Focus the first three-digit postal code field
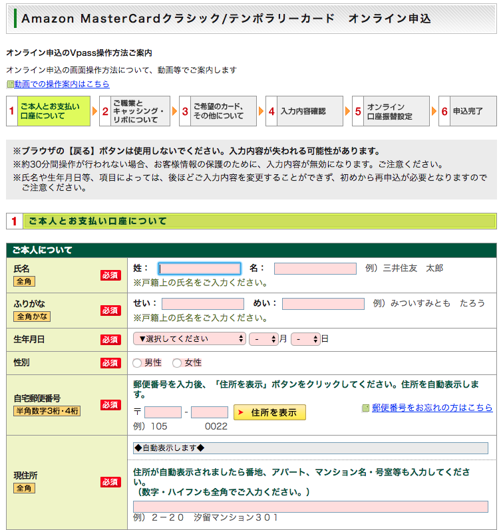This screenshot has width=503, height=530. point(163,412)
